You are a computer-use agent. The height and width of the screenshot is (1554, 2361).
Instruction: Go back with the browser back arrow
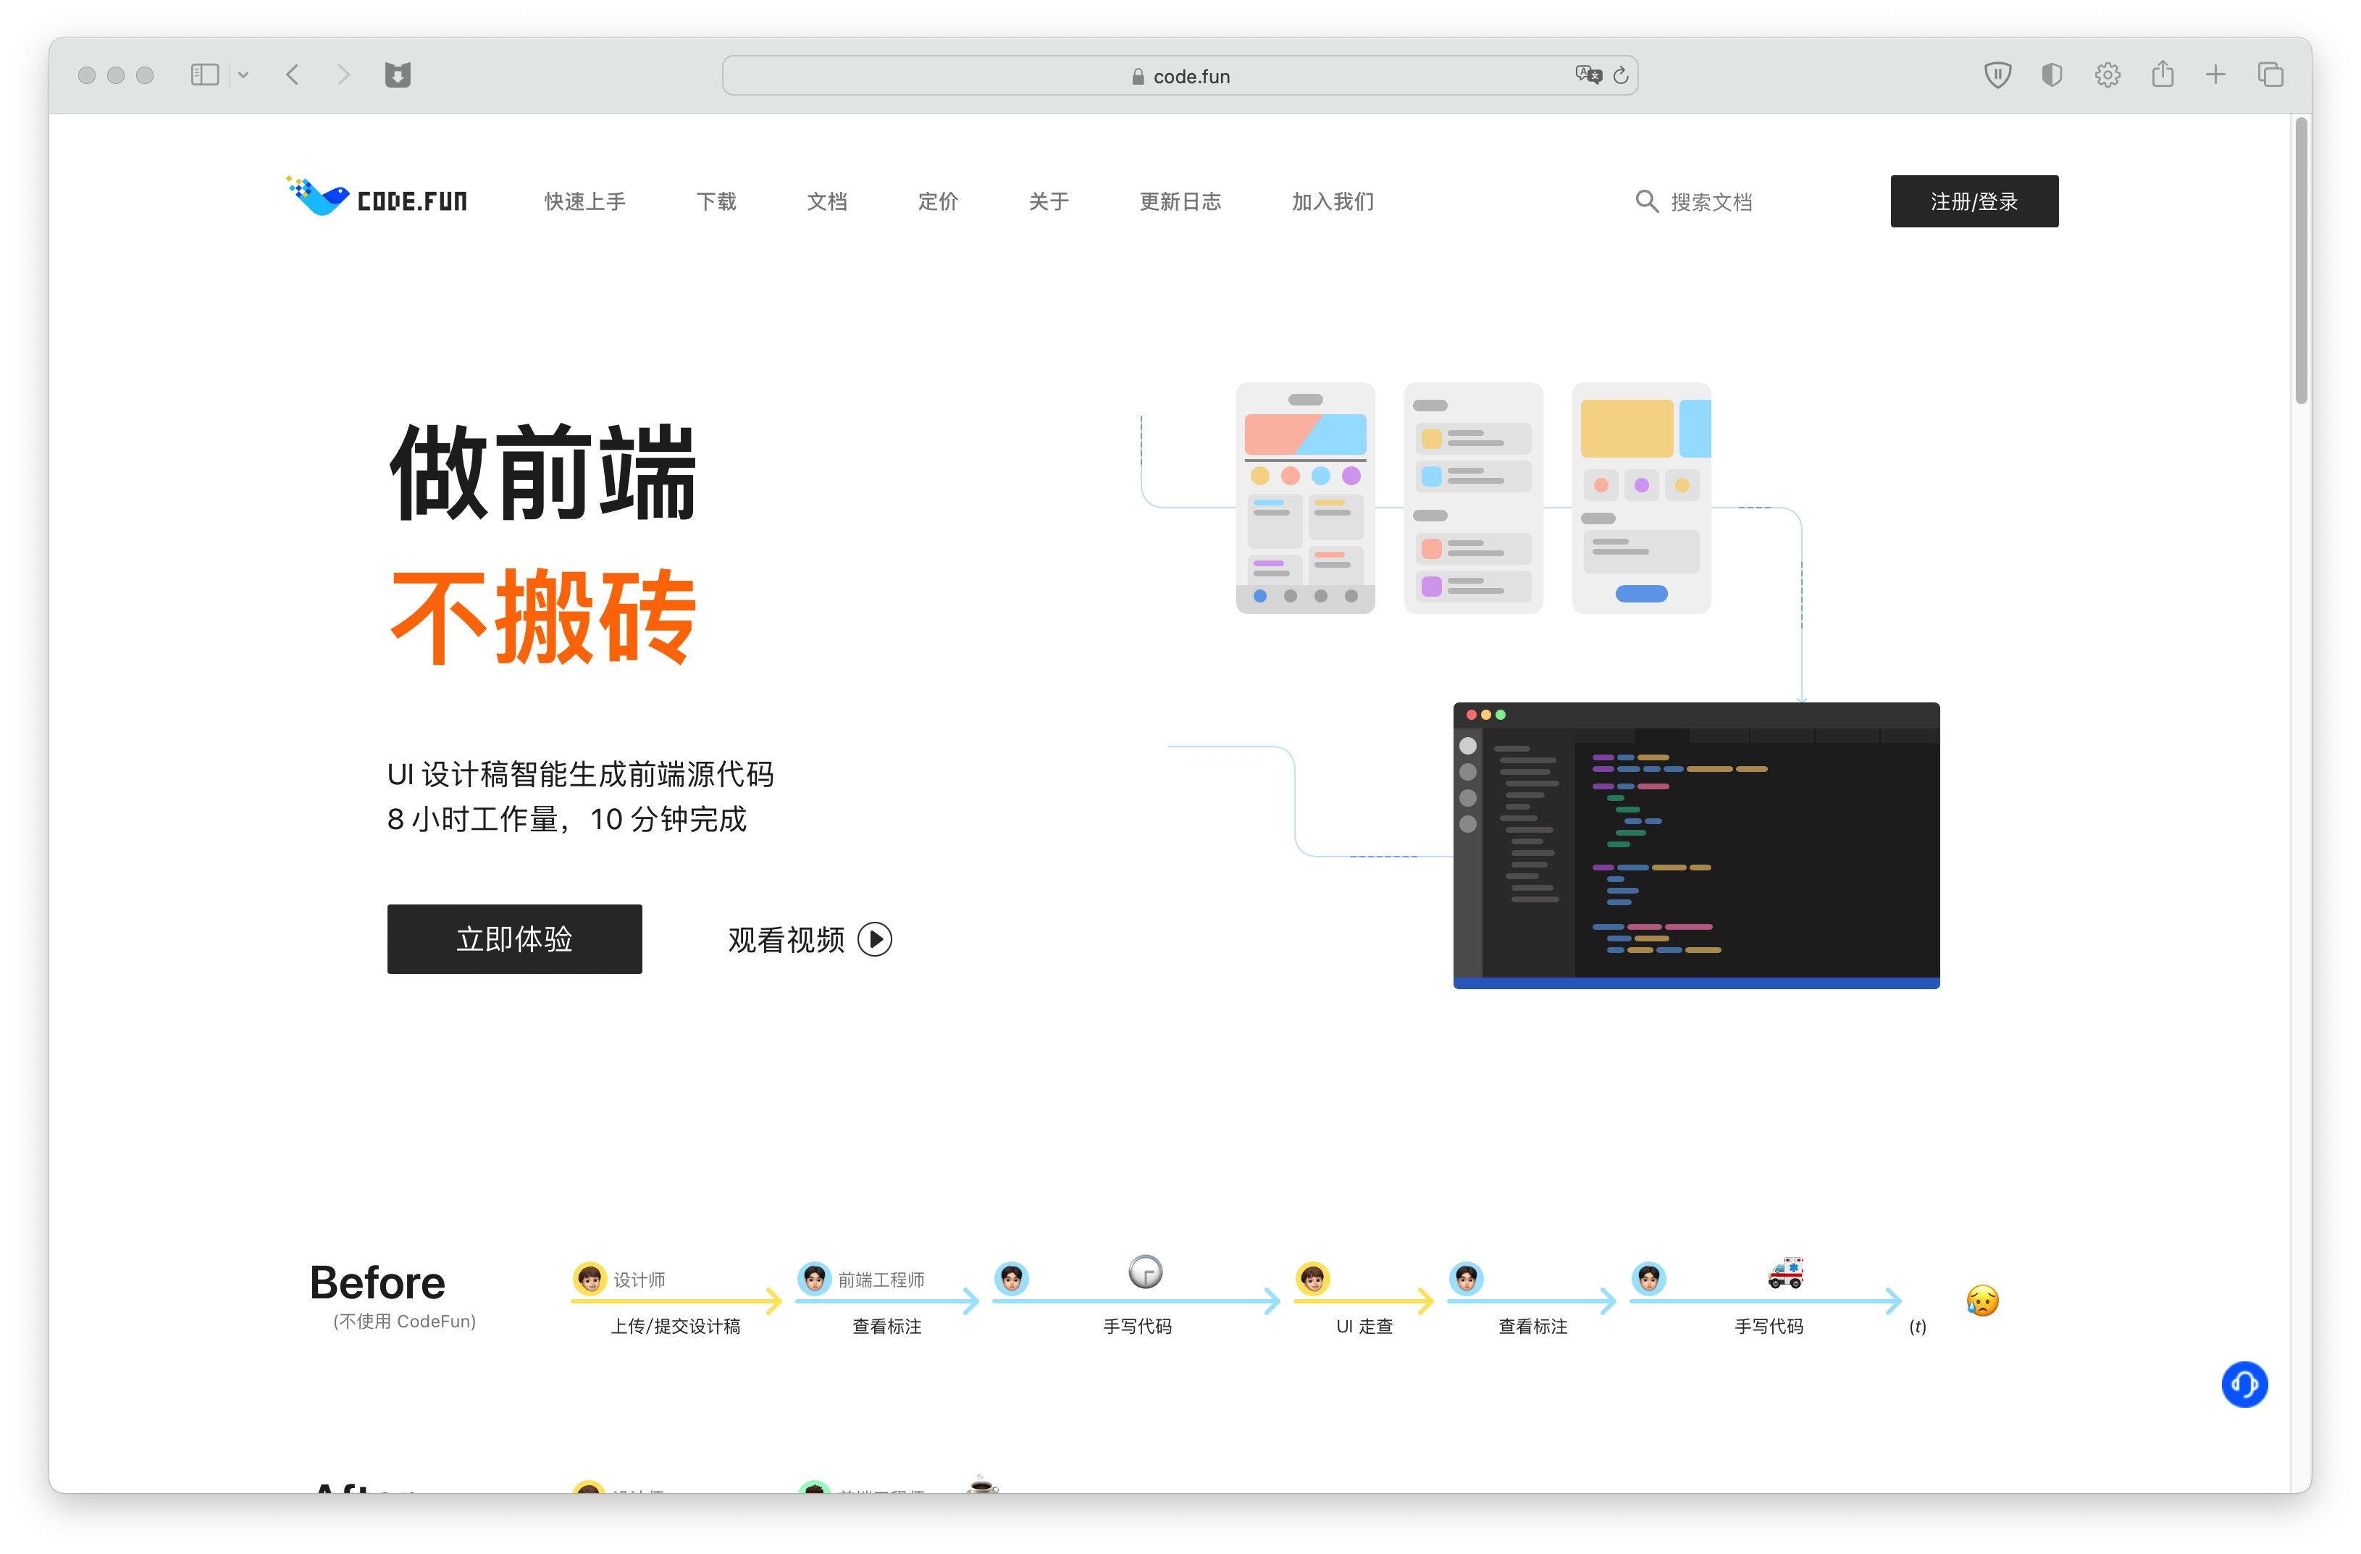pos(293,75)
